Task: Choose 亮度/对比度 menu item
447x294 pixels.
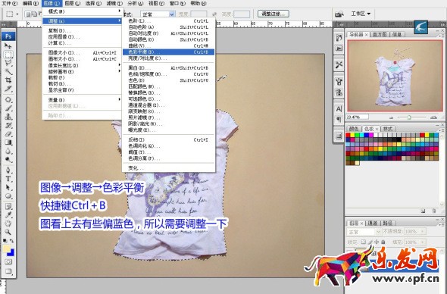Action: click(168, 58)
